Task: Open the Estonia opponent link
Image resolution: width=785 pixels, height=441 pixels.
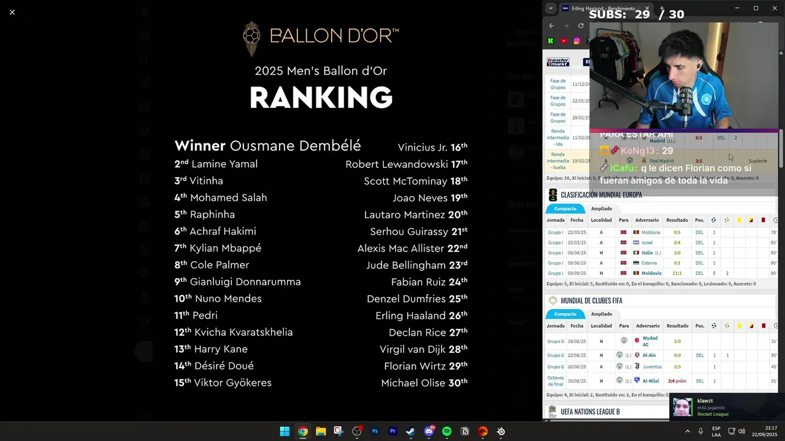Action: pyautogui.click(x=649, y=263)
